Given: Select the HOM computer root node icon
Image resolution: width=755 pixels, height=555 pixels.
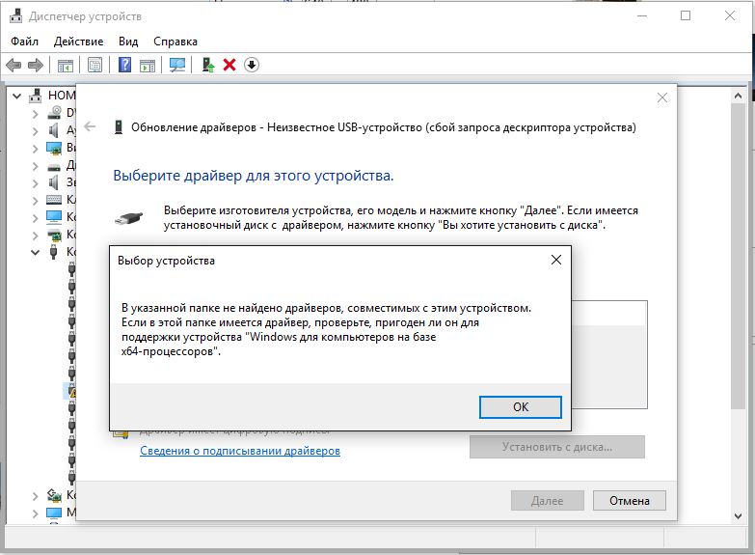Looking at the screenshot, I should coord(35,96).
